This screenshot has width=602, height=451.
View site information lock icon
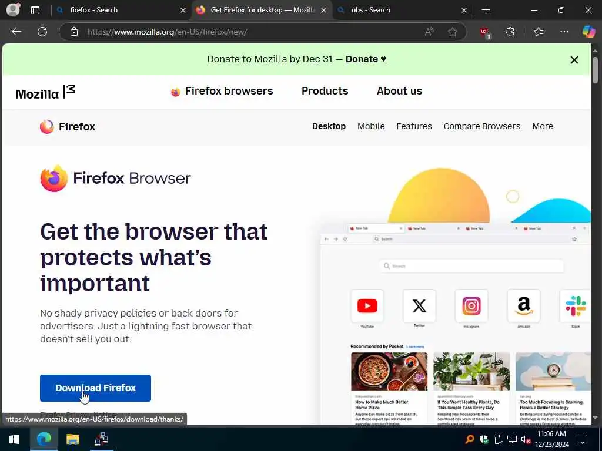click(74, 32)
